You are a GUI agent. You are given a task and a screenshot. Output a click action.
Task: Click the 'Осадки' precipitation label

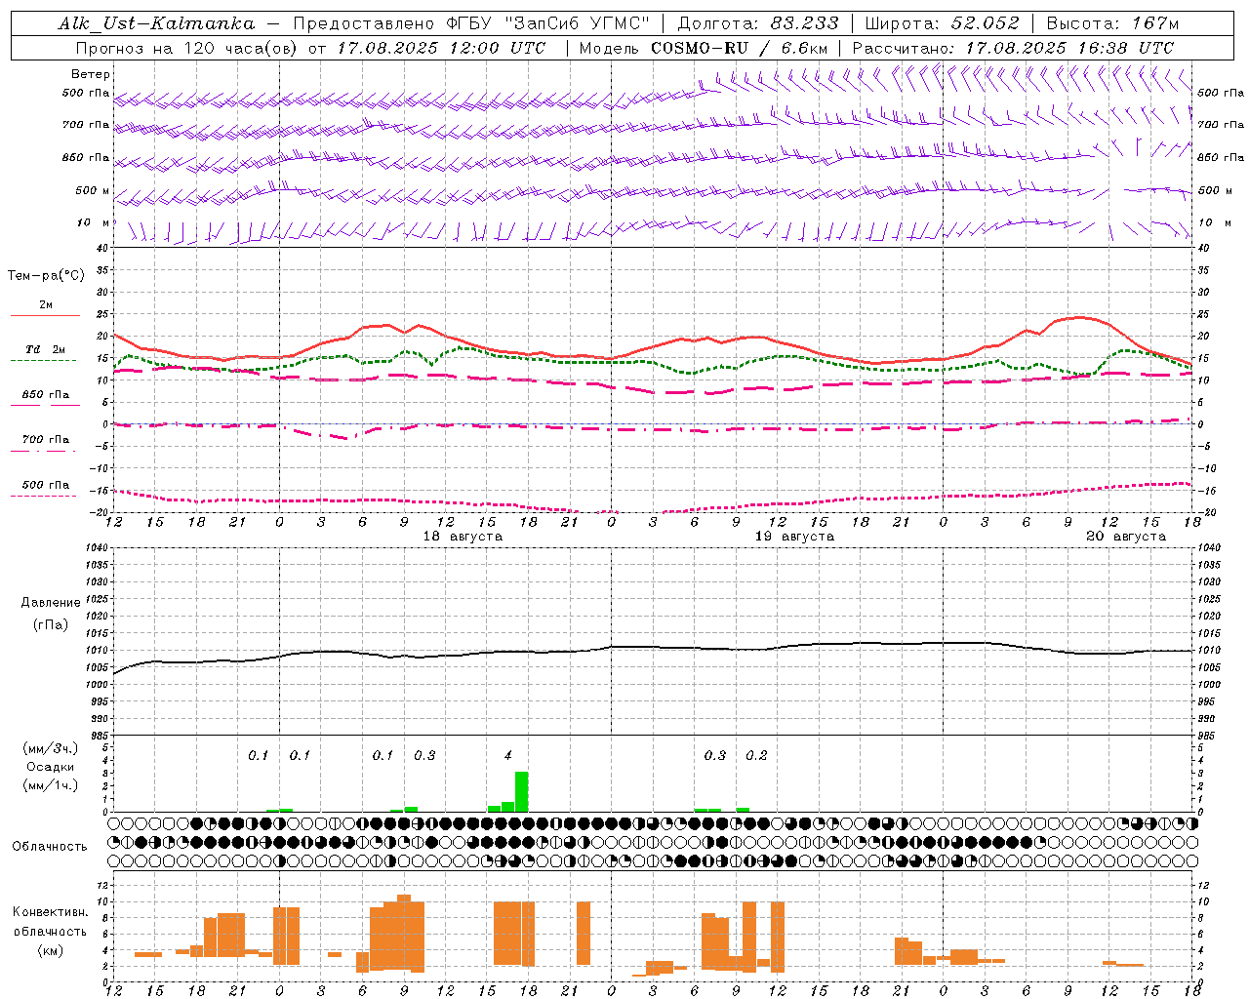click(x=51, y=767)
